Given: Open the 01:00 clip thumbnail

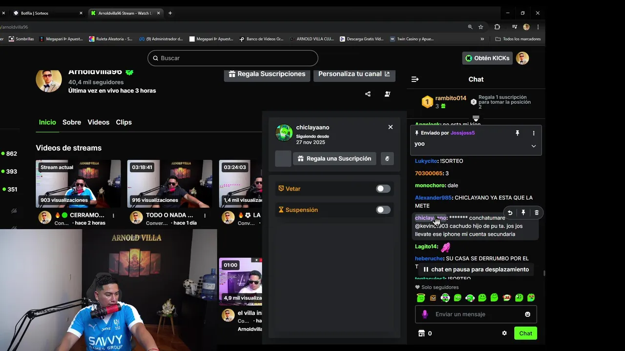Looking at the screenshot, I should (240, 281).
